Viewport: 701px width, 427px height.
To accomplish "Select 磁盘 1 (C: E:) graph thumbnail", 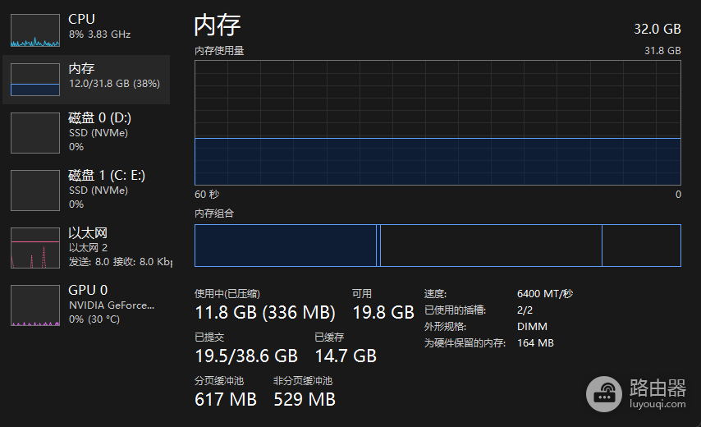I will tap(35, 190).
